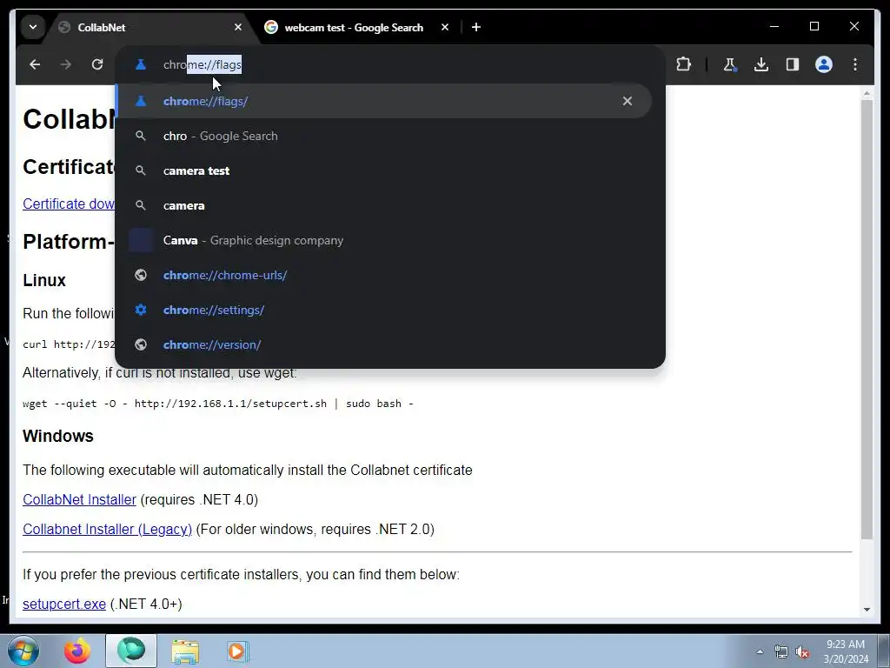Choose 'chro - Google Search' suggestion
The width and height of the screenshot is (890, 668).
(383, 137)
